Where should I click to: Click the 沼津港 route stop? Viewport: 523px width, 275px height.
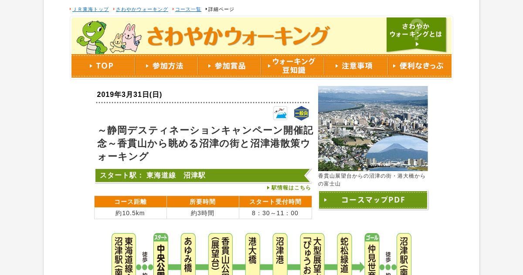coord(280,254)
